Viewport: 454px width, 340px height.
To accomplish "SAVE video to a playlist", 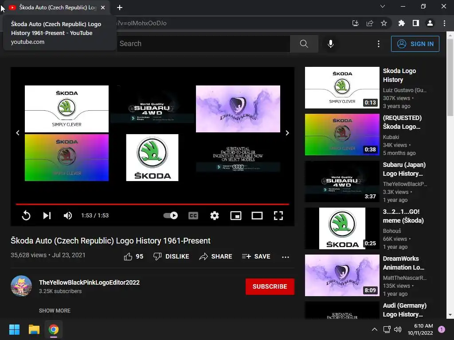I will pyautogui.click(x=256, y=256).
